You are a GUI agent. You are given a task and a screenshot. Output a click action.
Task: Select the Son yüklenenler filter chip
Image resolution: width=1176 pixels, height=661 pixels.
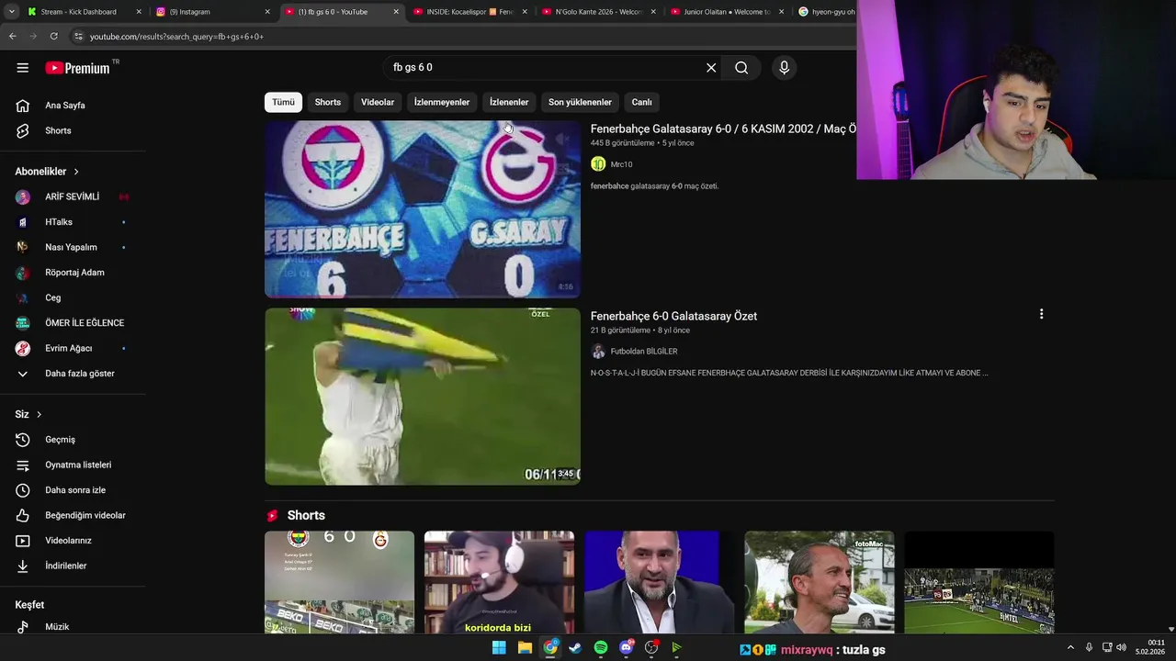coord(580,102)
